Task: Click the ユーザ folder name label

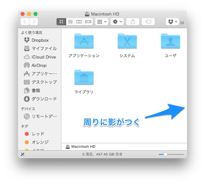Action: (170, 56)
